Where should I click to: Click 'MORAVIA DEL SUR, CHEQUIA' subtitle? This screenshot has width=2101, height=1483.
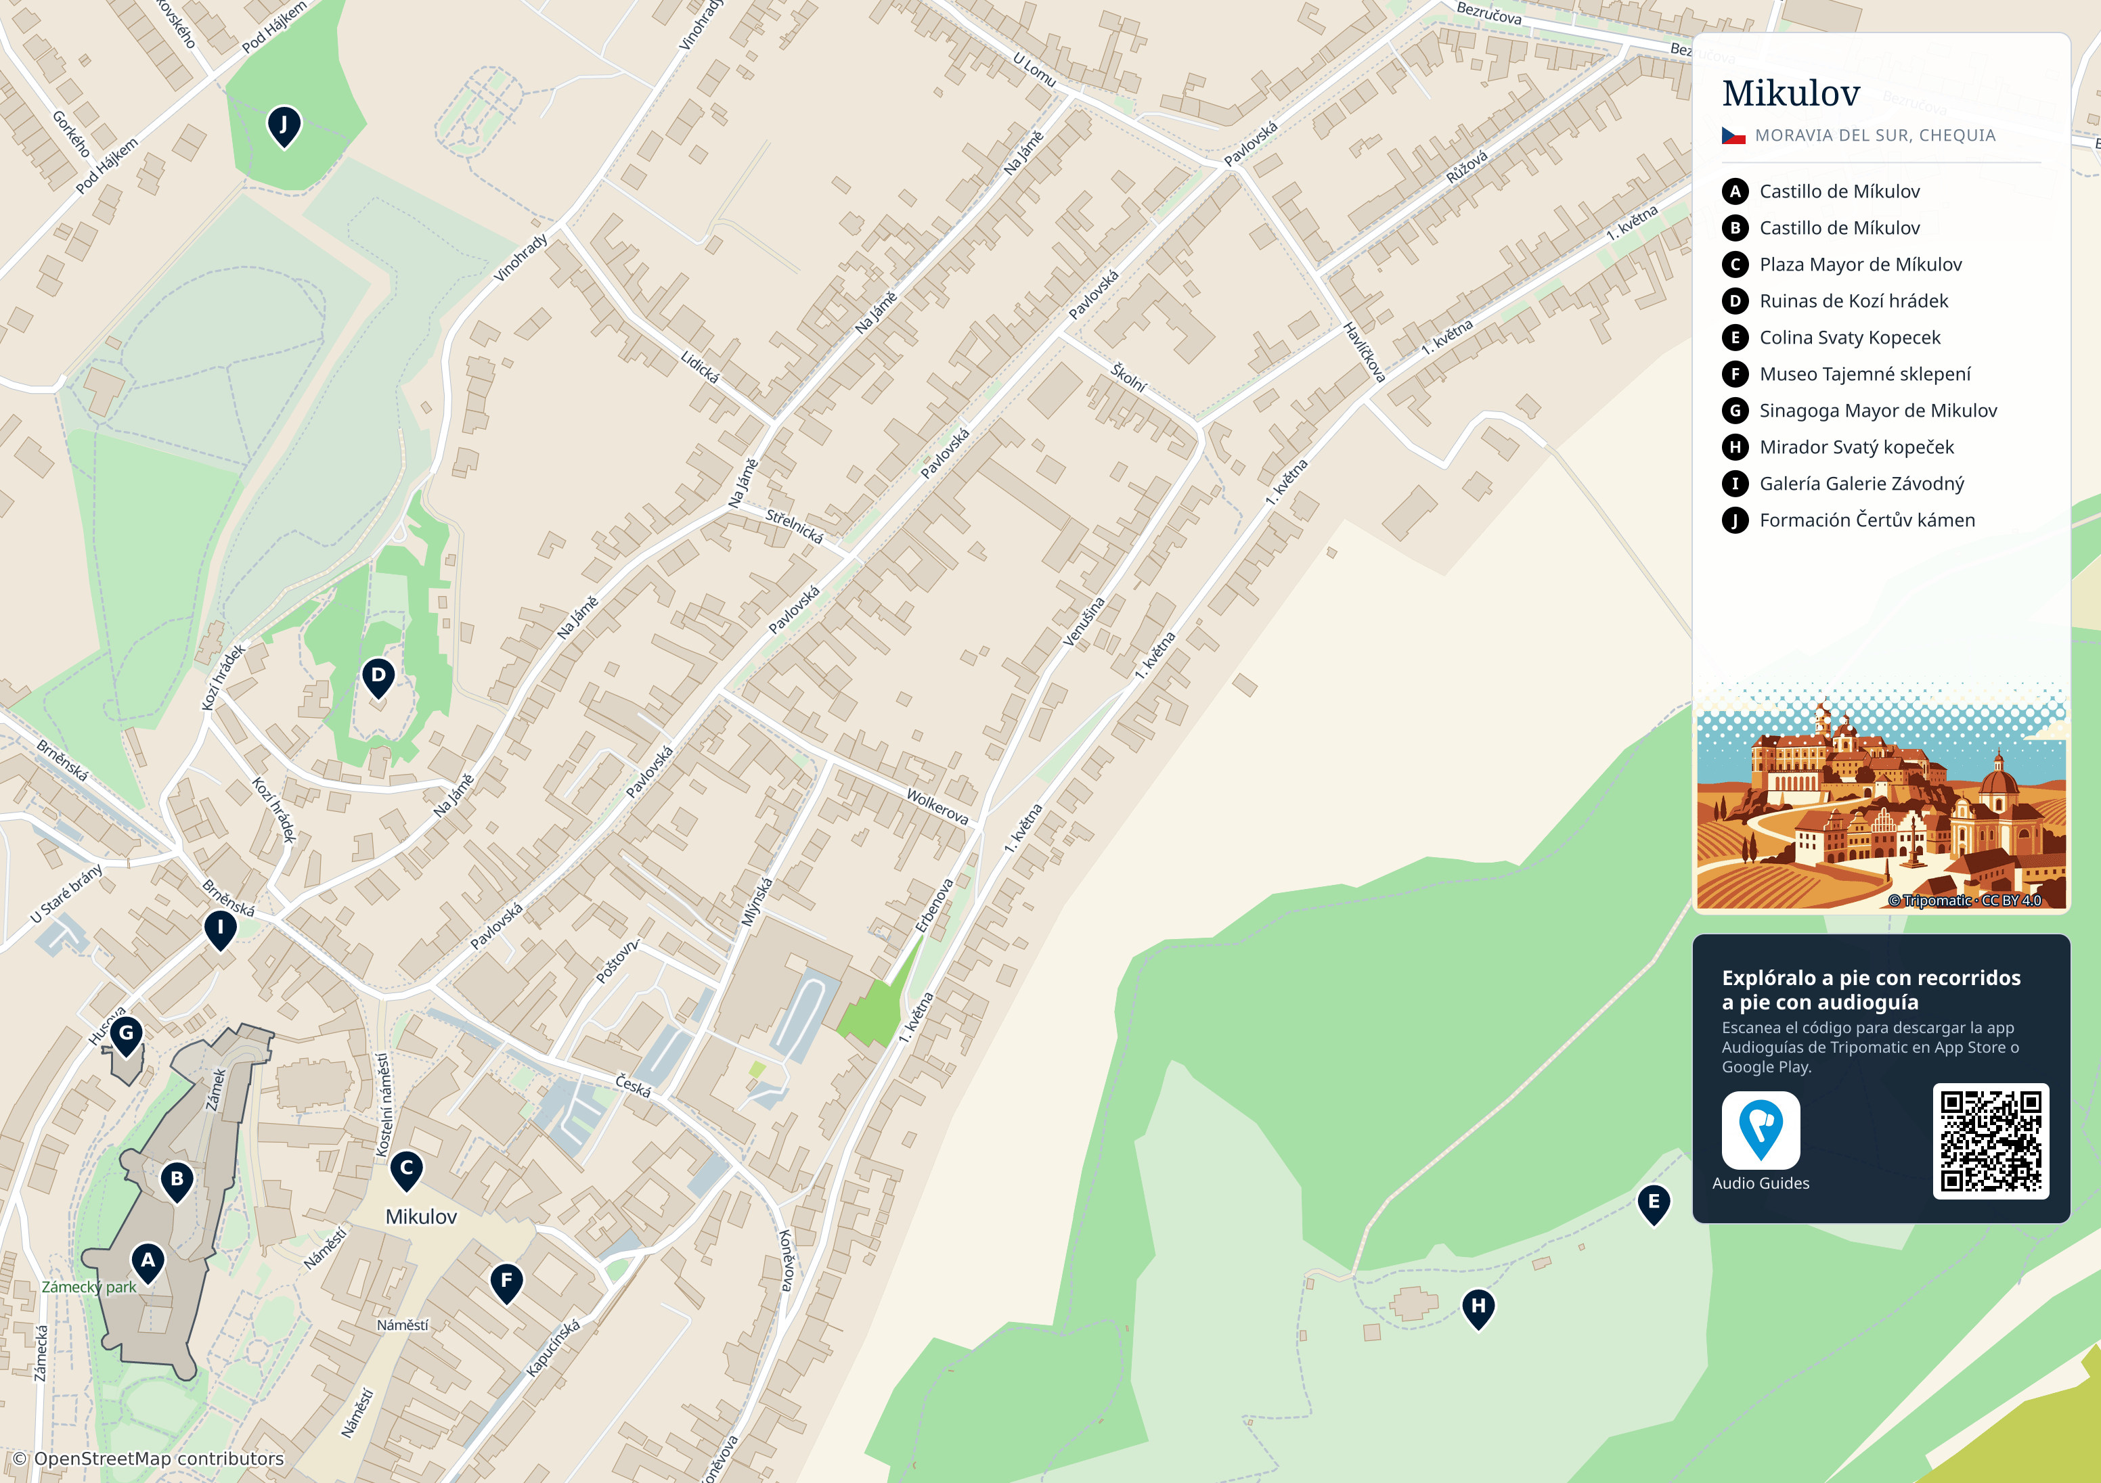click(1875, 135)
